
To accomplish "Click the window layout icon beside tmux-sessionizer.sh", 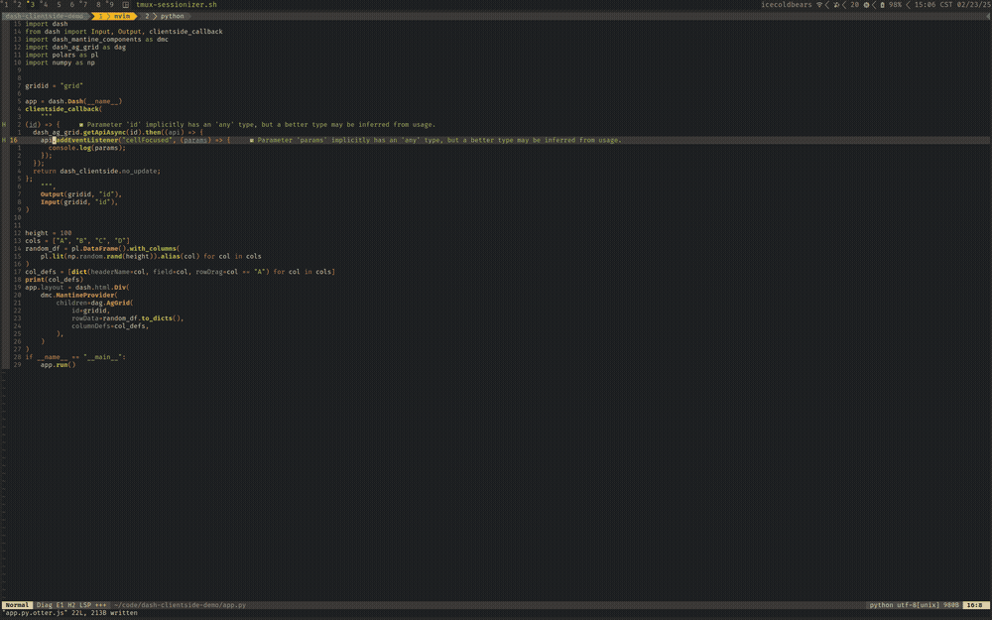I will (125, 4).
